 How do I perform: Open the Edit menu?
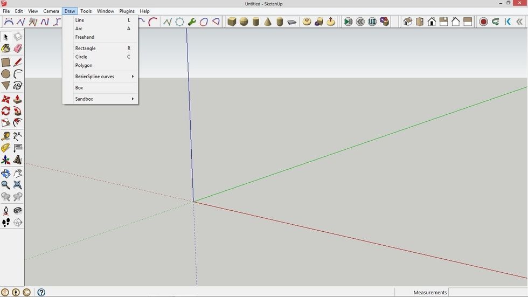(x=19, y=11)
